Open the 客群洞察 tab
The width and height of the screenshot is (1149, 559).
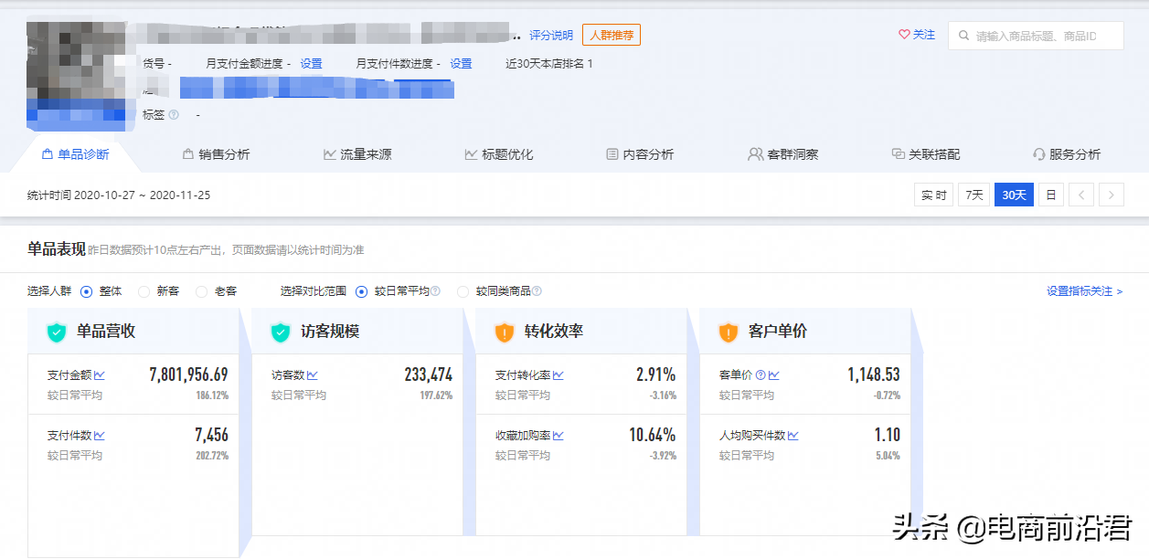[x=784, y=153]
